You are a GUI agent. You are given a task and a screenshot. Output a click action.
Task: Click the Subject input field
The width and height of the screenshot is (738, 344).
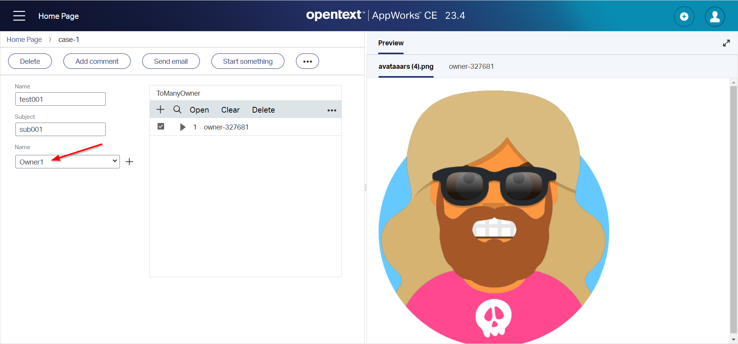pyautogui.click(x=60, y=130)
